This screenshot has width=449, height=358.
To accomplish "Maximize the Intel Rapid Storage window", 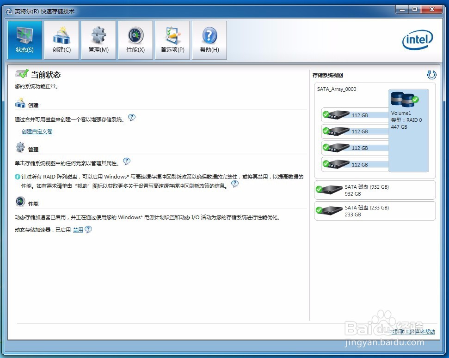I will [x=415, y=10].
